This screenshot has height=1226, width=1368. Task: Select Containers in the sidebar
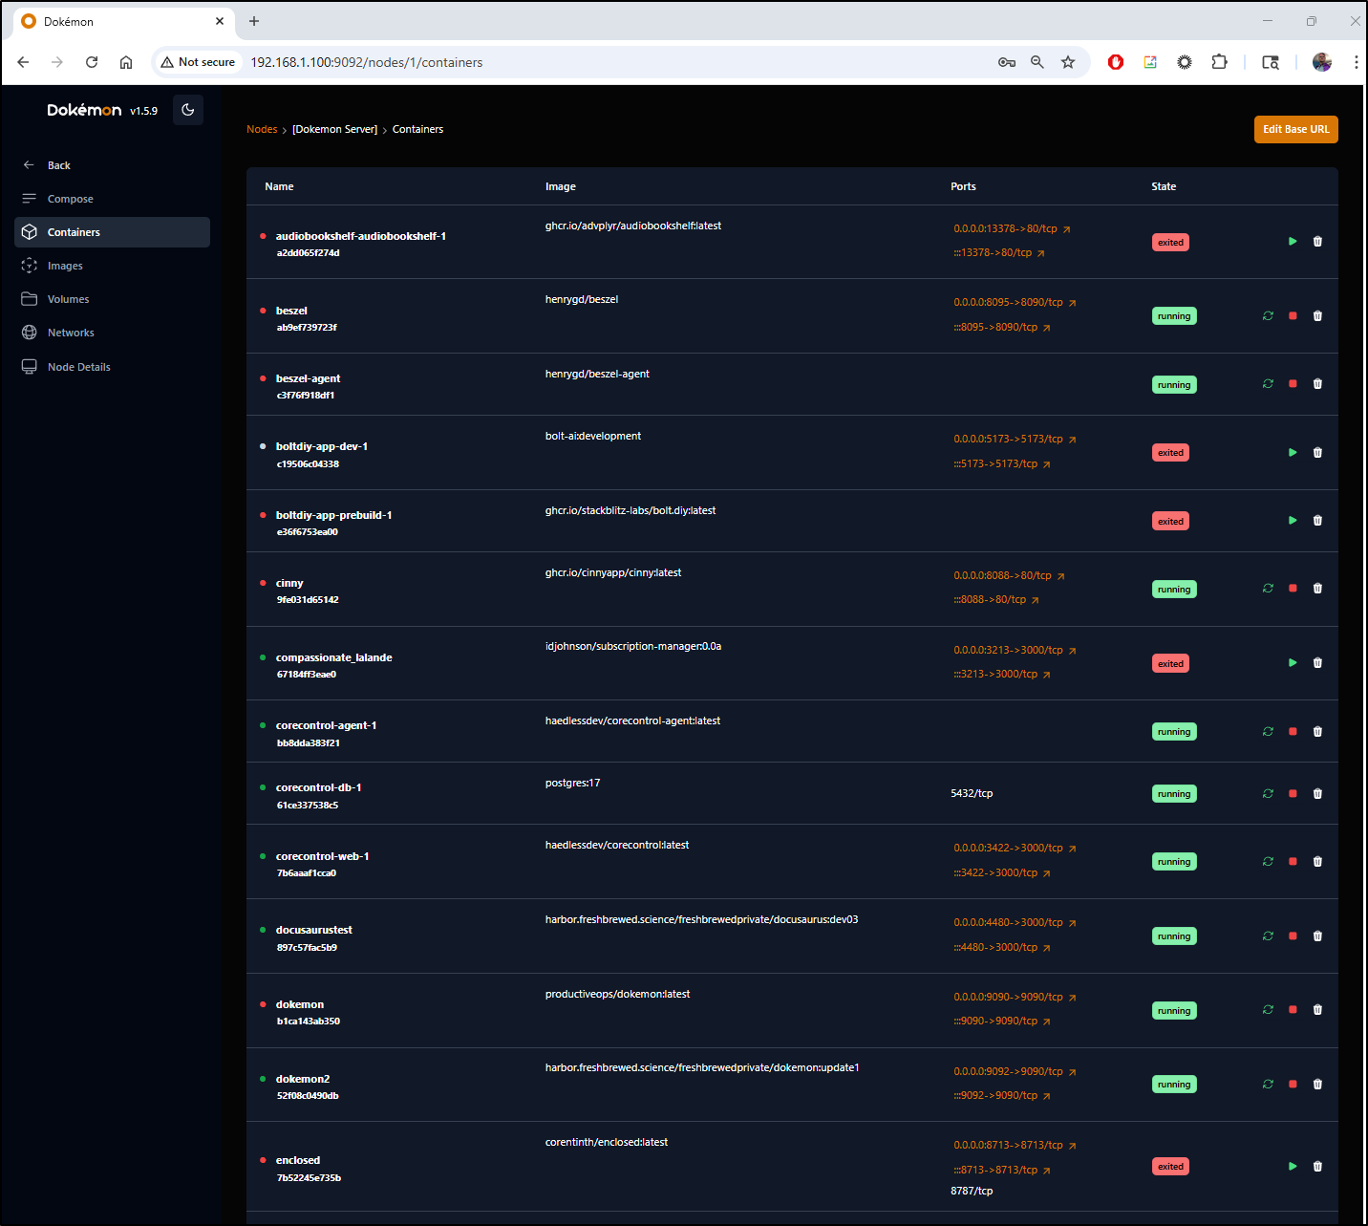pos(112,232)
